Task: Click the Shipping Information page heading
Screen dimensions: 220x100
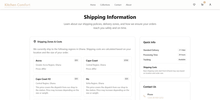Action: [x=110, y=17]
